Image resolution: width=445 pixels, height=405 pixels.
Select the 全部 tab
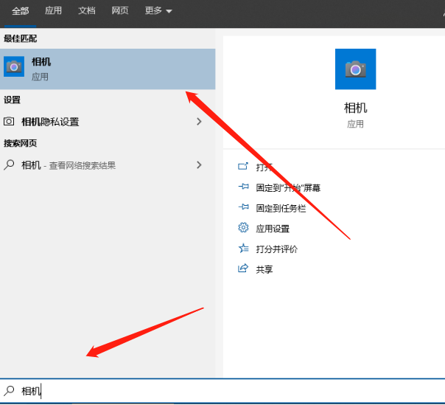coord(20,11)
